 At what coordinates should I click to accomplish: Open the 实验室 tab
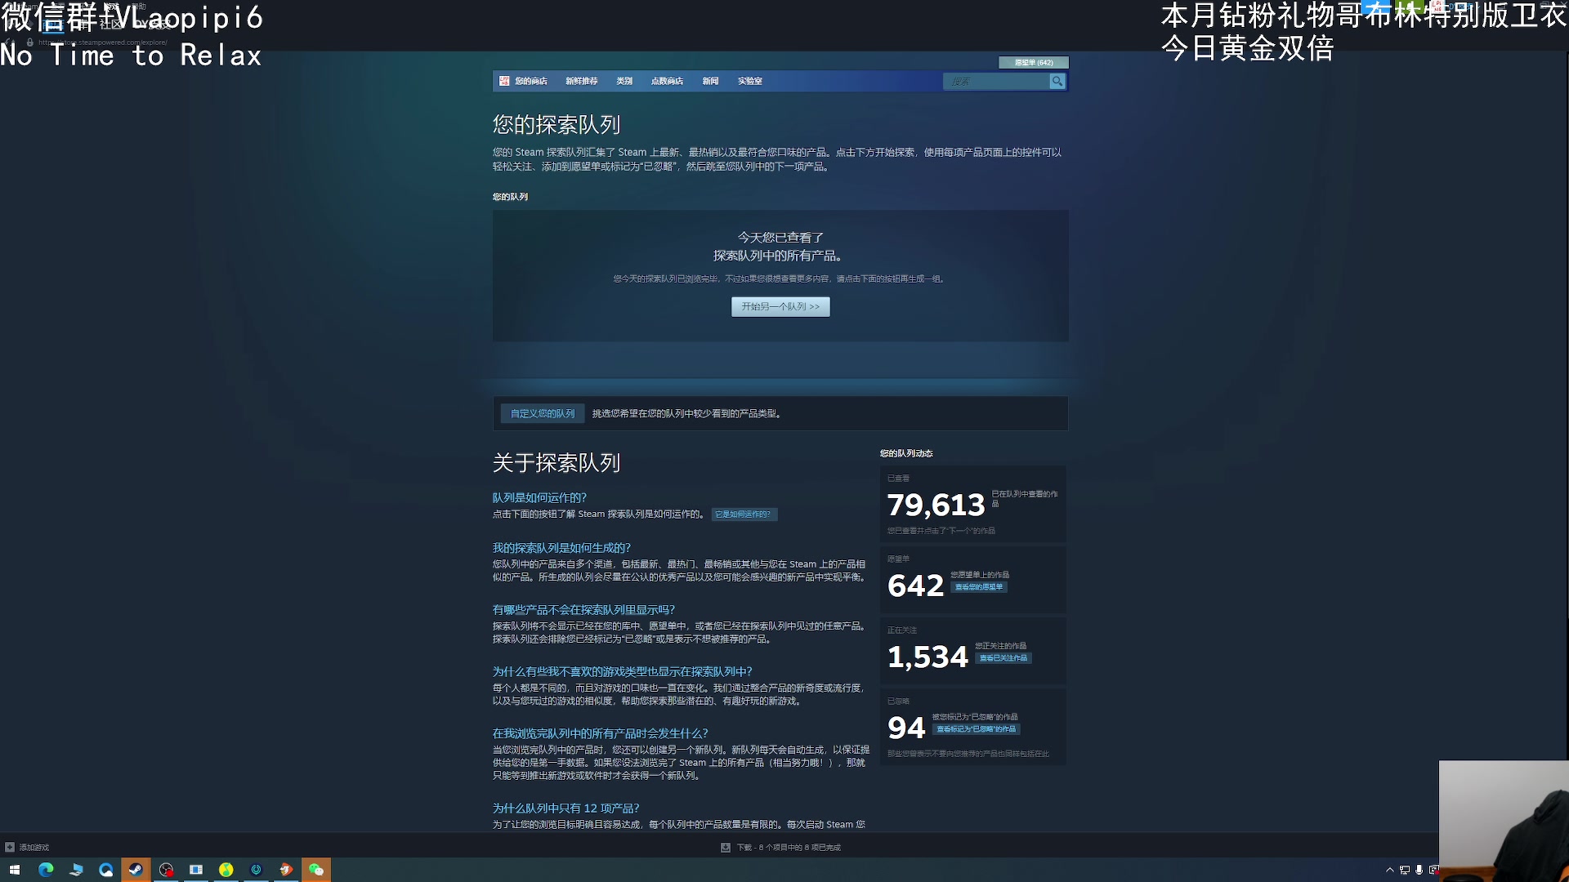click(x=749, y=81)
